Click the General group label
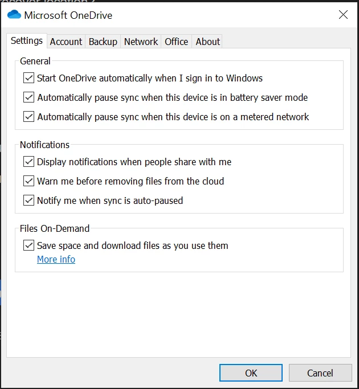359x389 pixels. (x=35, y=61)
